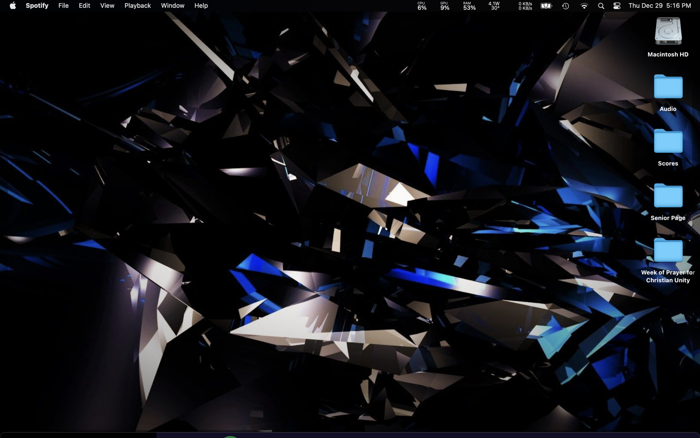Open the Time Machine menu icon
700x438 pixels.
click(x=565, y=6)
